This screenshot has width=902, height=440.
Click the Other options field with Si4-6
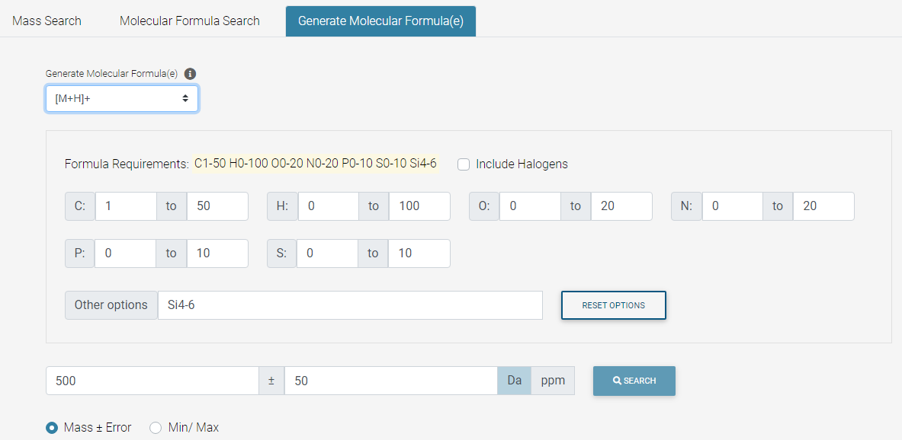coord(350,305)
